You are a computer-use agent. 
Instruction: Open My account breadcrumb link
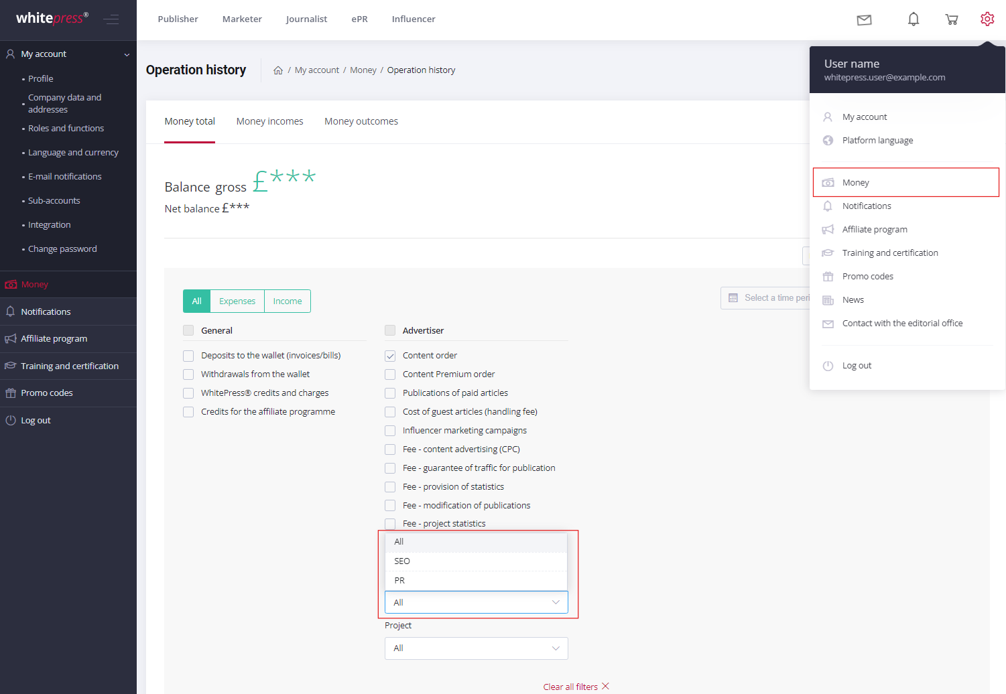(x=317, y=70)
